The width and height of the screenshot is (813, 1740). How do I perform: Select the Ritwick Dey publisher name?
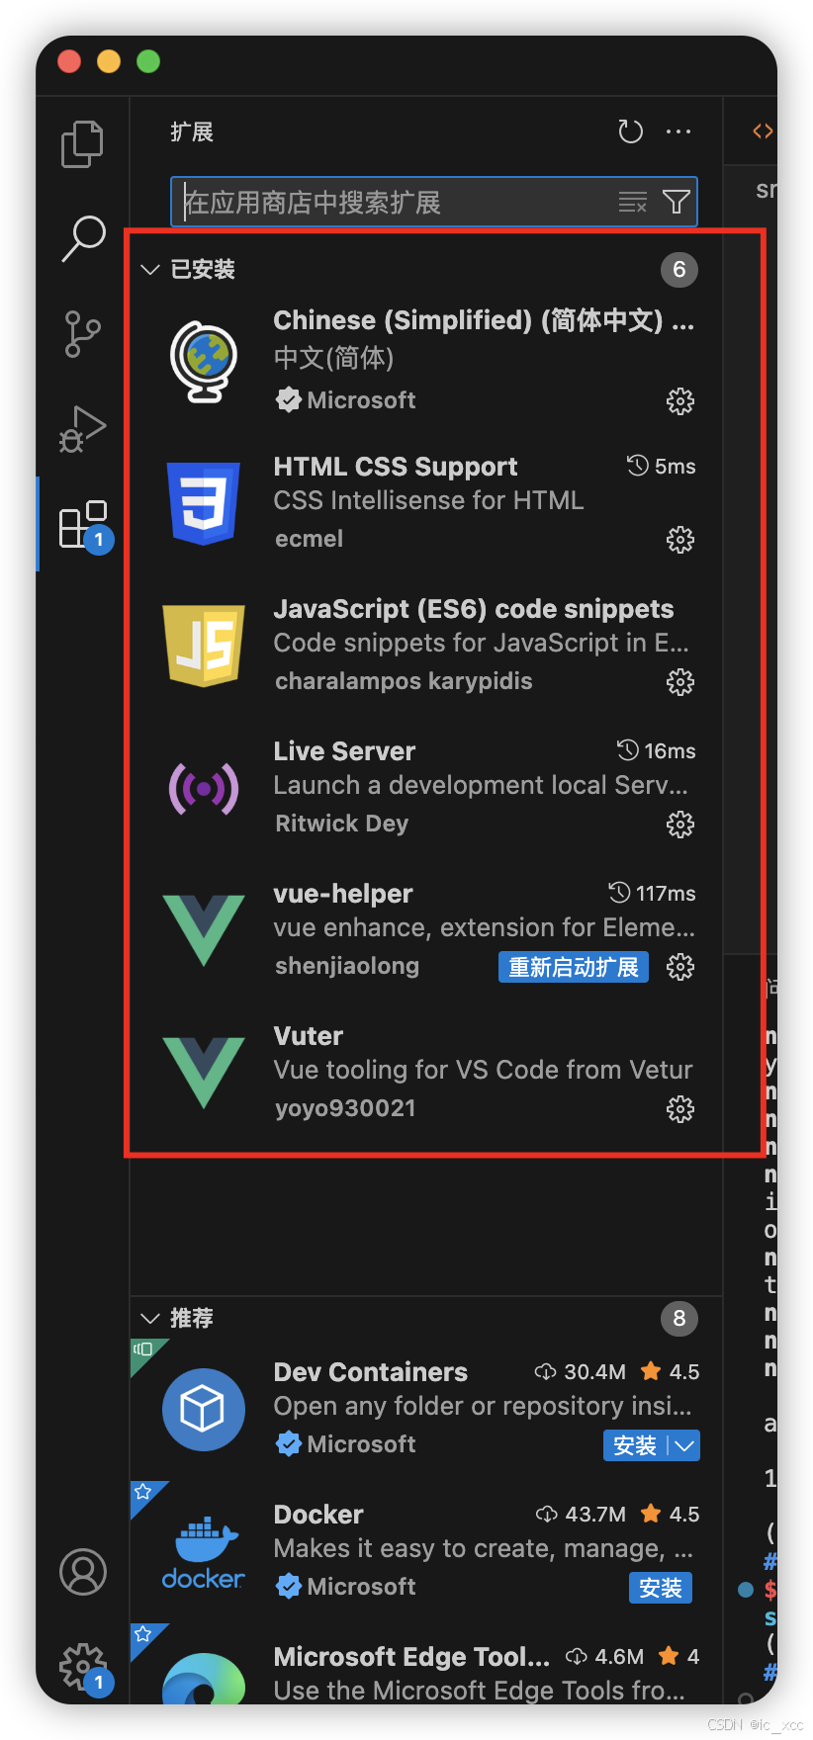(342, 824)
